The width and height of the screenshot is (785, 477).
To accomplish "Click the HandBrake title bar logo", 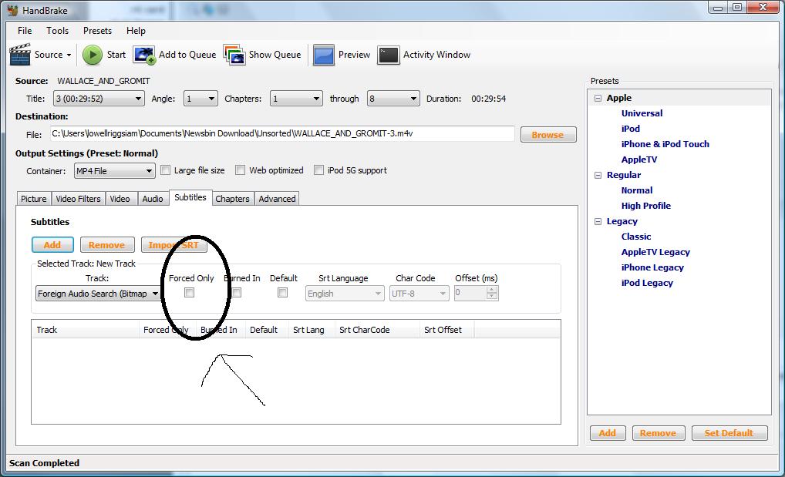I will (12, 10).
